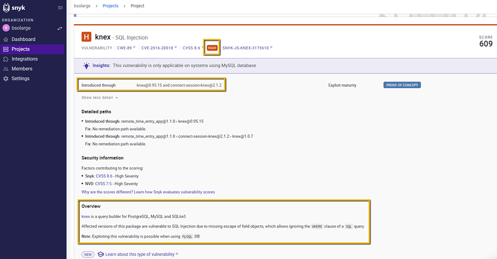This screenshot has width=497, height=259.
Task: Click score value 609
Action: [x=486, y=44]
